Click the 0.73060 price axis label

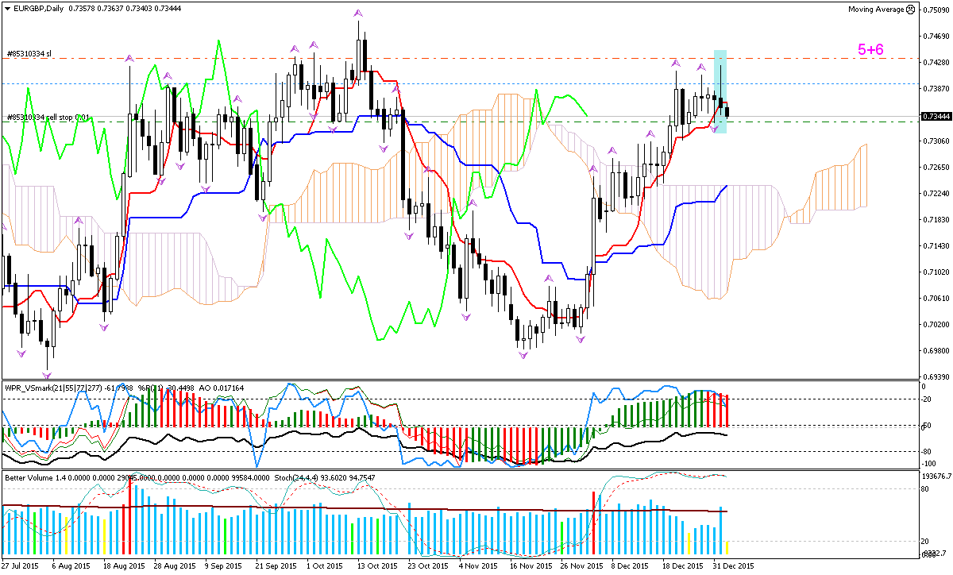(936, 141)
